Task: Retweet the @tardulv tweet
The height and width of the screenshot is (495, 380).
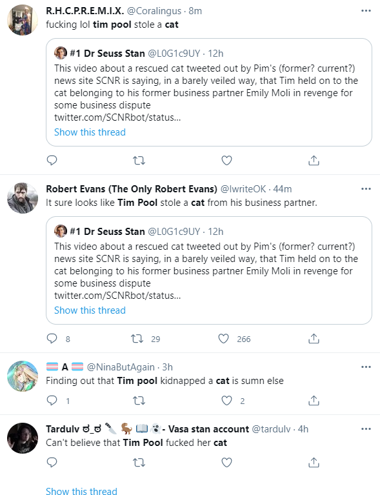Action: (139, 463)
